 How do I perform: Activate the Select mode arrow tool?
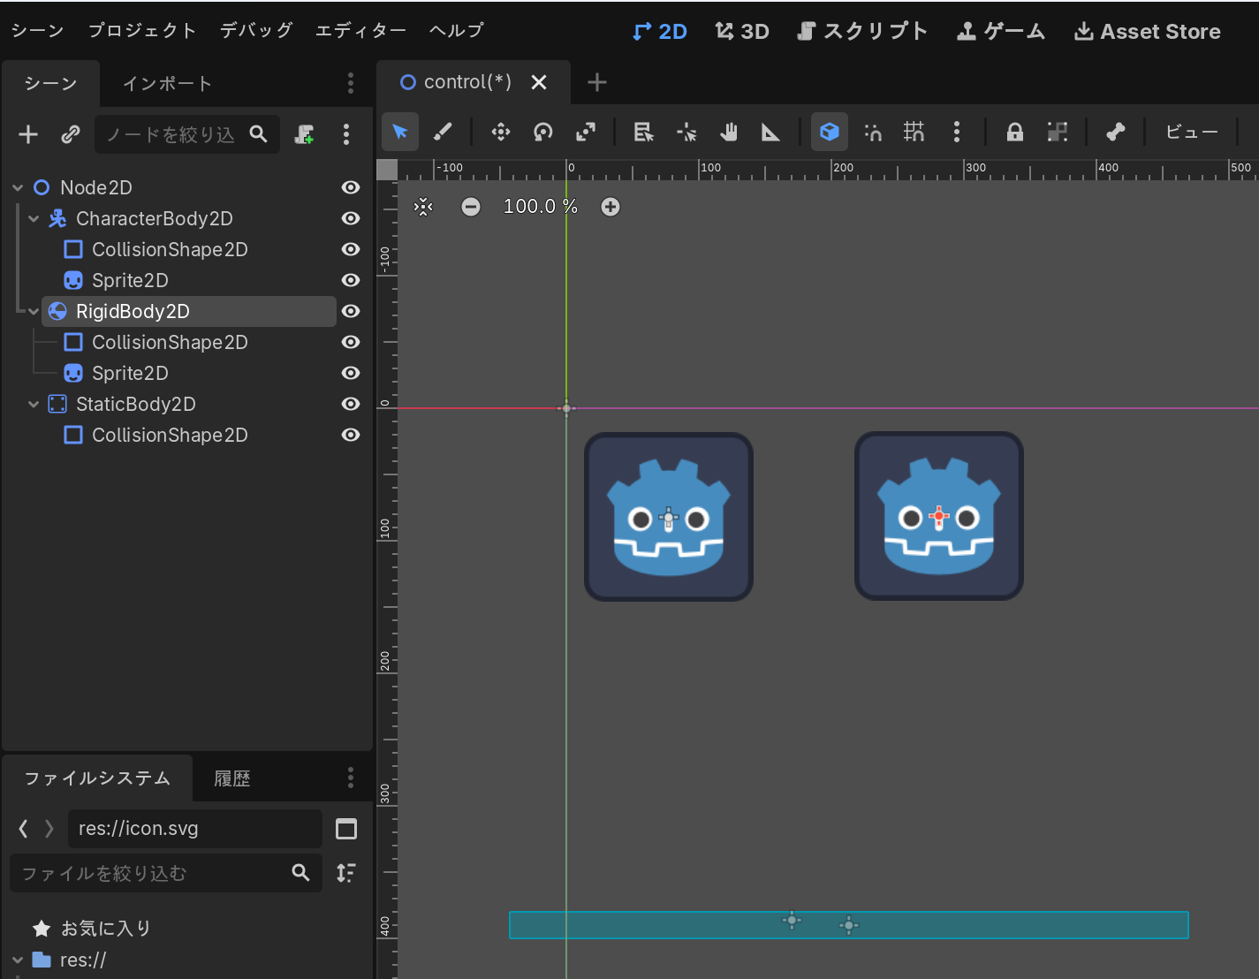[400, 133]
